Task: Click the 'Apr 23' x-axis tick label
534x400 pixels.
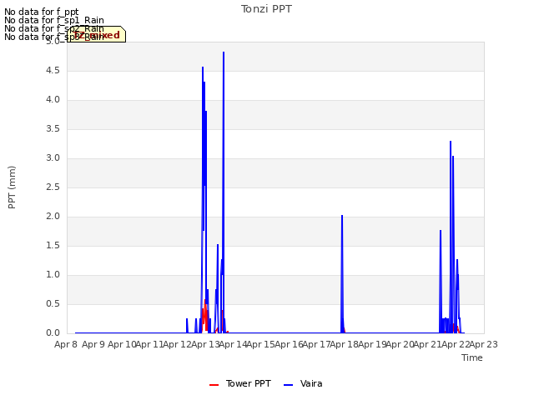Action: (x=484, y=344)
